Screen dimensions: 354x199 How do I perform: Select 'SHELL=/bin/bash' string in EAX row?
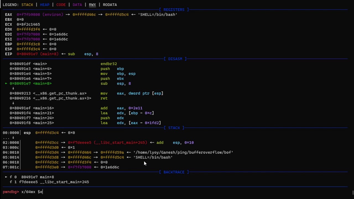coord(158,14)
